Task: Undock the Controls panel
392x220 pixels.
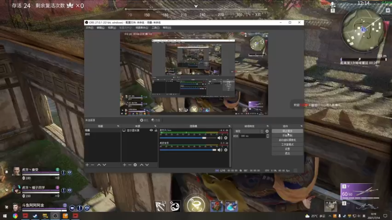Action: (x=301, y=126)
